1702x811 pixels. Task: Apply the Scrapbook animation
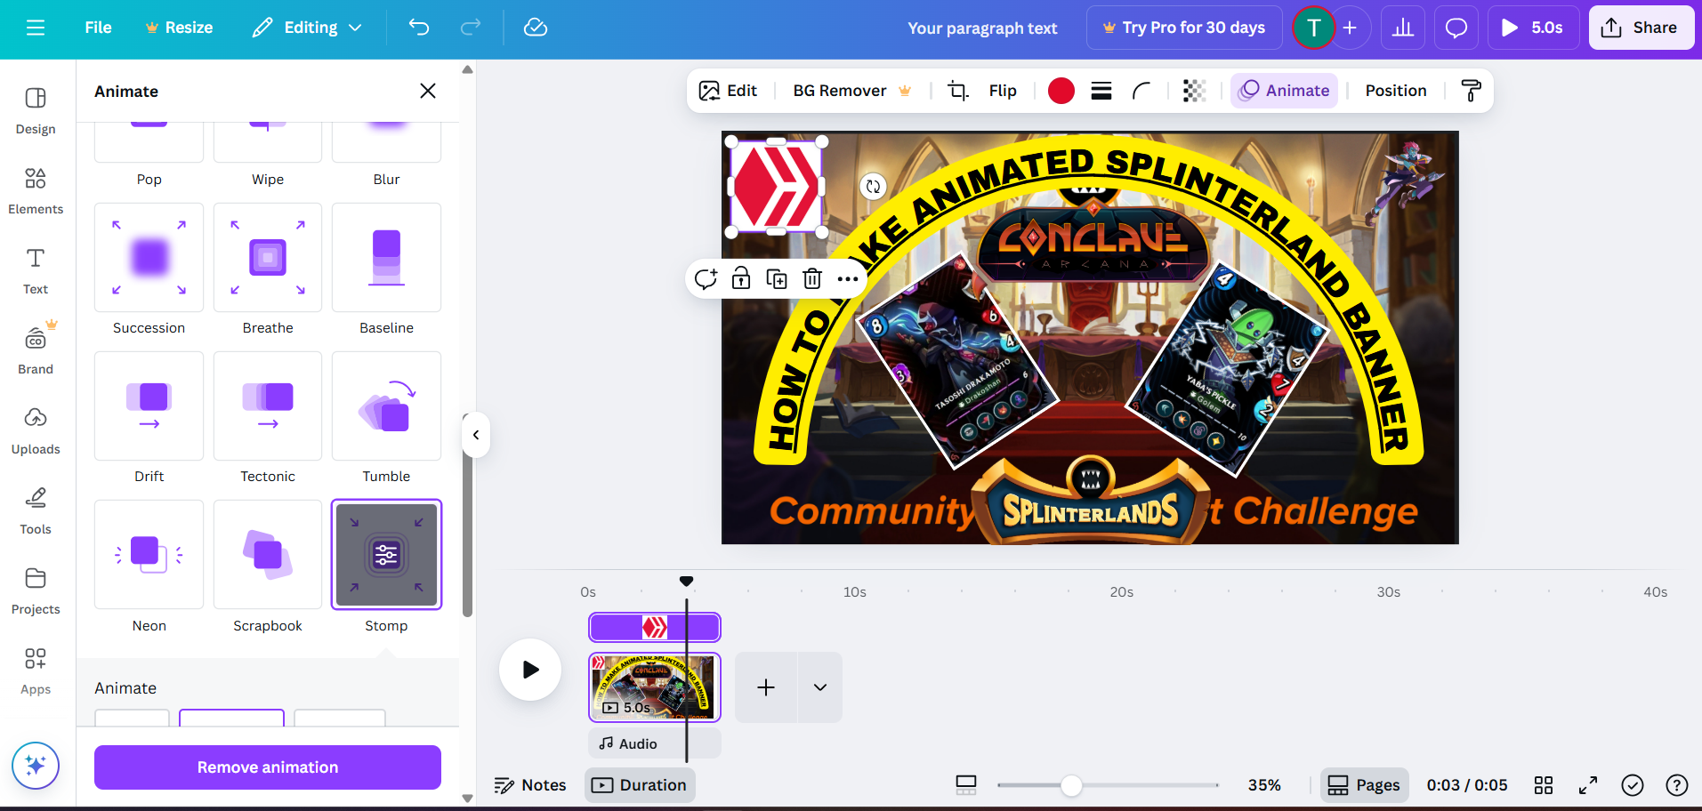268,555
